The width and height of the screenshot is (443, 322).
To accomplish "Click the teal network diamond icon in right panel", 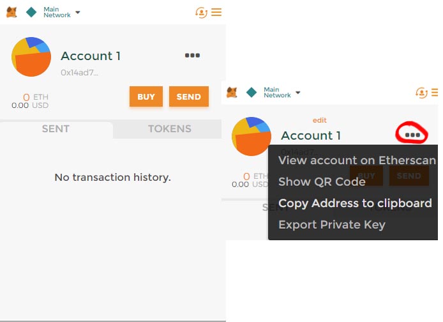I will pyautogui.click(x=251, y=92).
